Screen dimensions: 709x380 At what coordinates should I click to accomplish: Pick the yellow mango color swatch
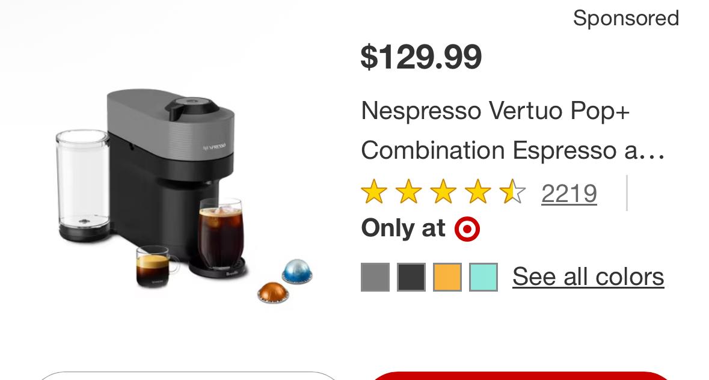pyautogui.click(x=447, y=277)
